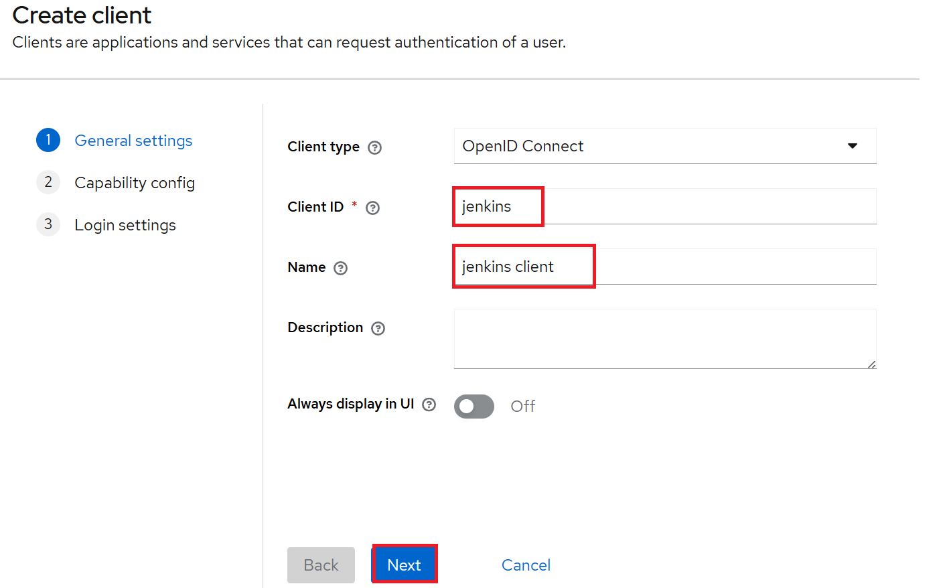Viewport: 949px width, 588px height.
Task: Show help tooltip for Description field
Action: tap(378, 328)
